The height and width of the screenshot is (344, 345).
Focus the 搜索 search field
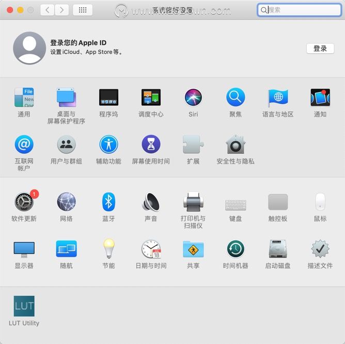(x=299, y=10)
